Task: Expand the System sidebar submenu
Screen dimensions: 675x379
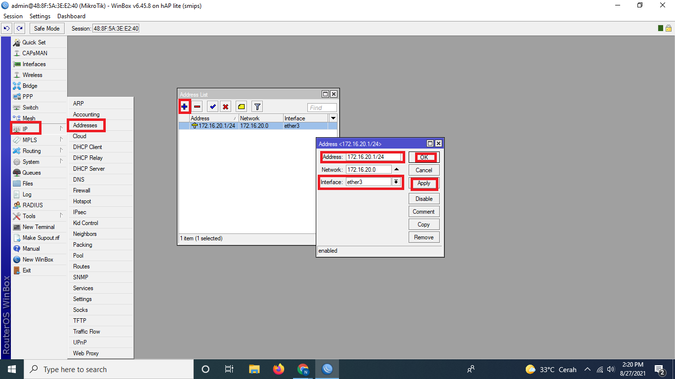Action: click(x=39, y=162)
